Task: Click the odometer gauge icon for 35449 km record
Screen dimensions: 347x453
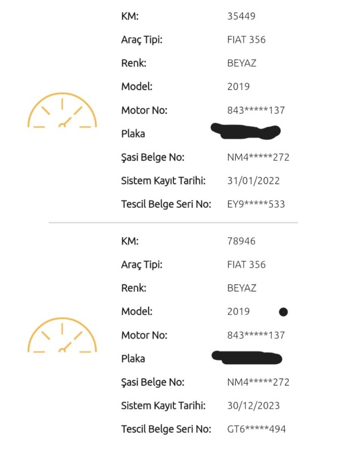Action: click(x=62, y=110)
